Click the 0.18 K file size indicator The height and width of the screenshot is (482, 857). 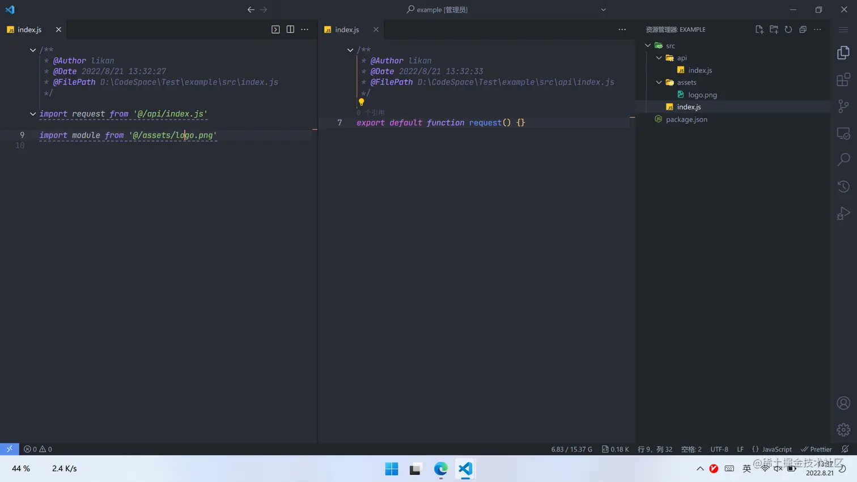coord(615,449)
